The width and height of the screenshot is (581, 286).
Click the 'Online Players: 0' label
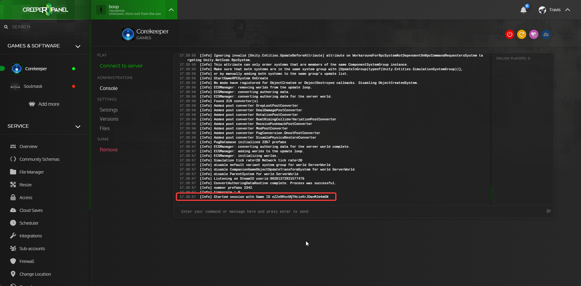513,58
